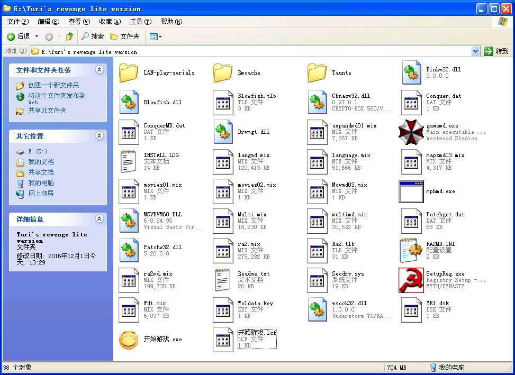Select the 开始游戏.lcf file icon

click(x=223, y=340)
